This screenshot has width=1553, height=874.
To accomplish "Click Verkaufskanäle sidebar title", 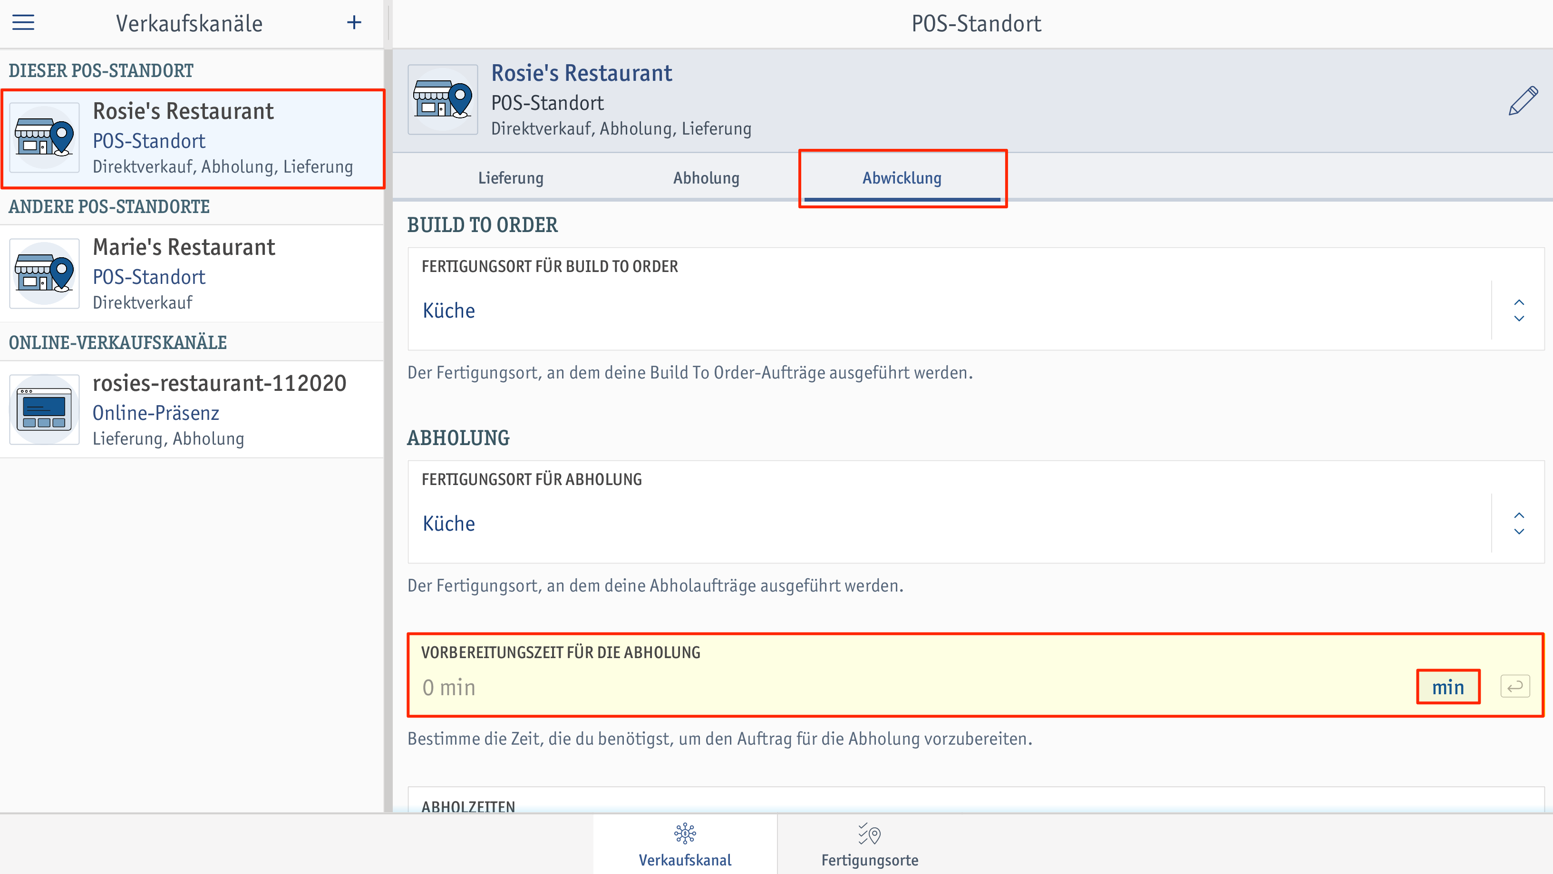I will click(189, 23).
